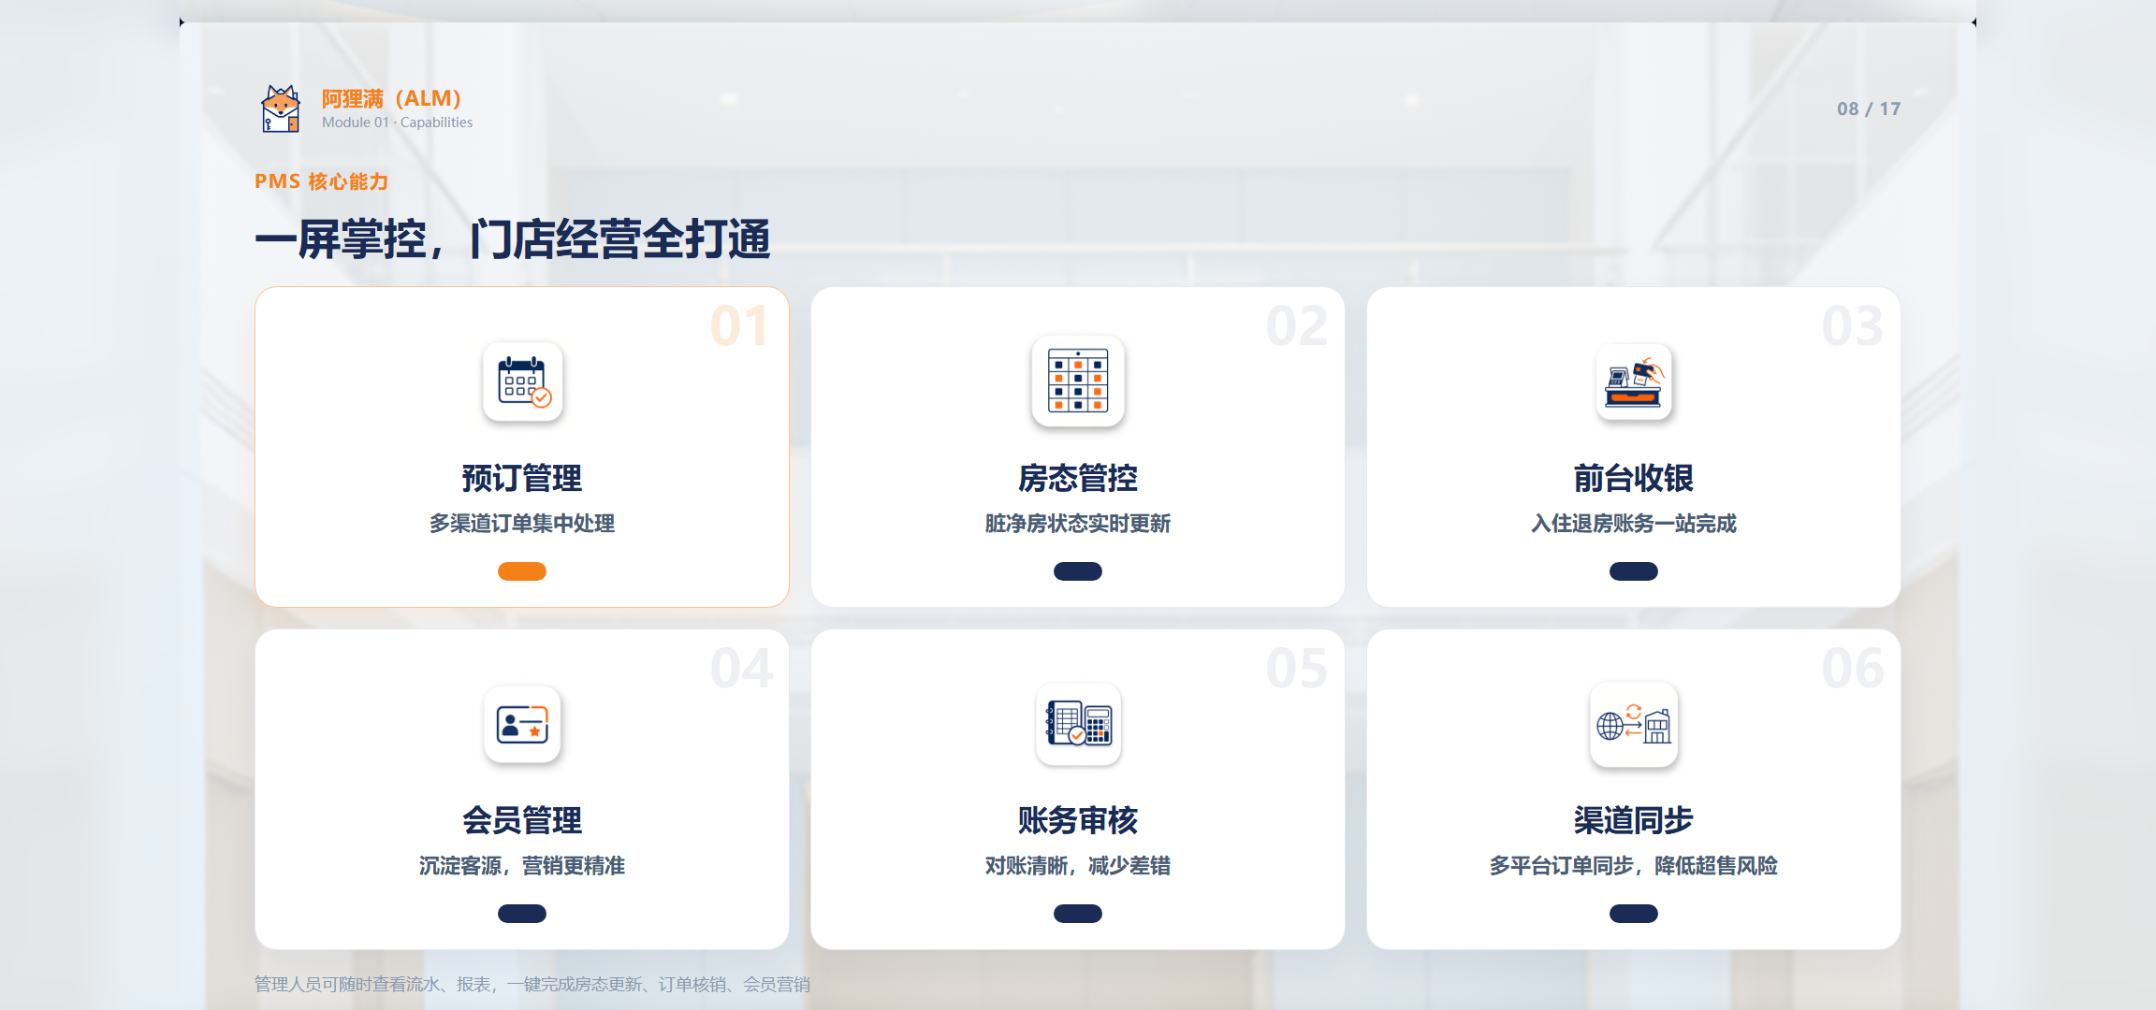Click the PMS 核心能力 section label
The image size is (2156, 1010).
(x=321, y=181)
